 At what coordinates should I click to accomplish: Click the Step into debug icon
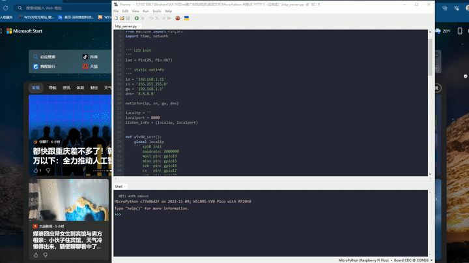pyautogui.click(x=157, y=18)
